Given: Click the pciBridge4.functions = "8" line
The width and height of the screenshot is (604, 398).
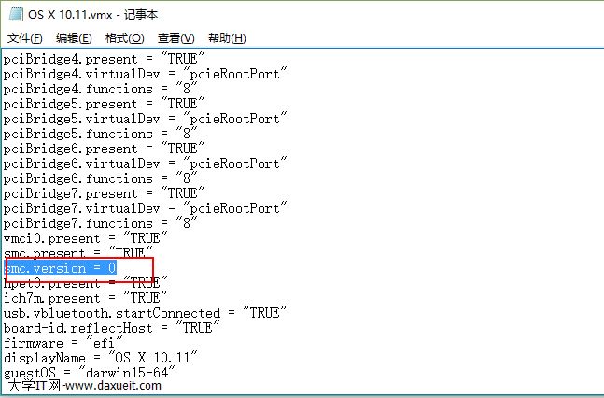Looking at the screenshot, I should point(100,89).
